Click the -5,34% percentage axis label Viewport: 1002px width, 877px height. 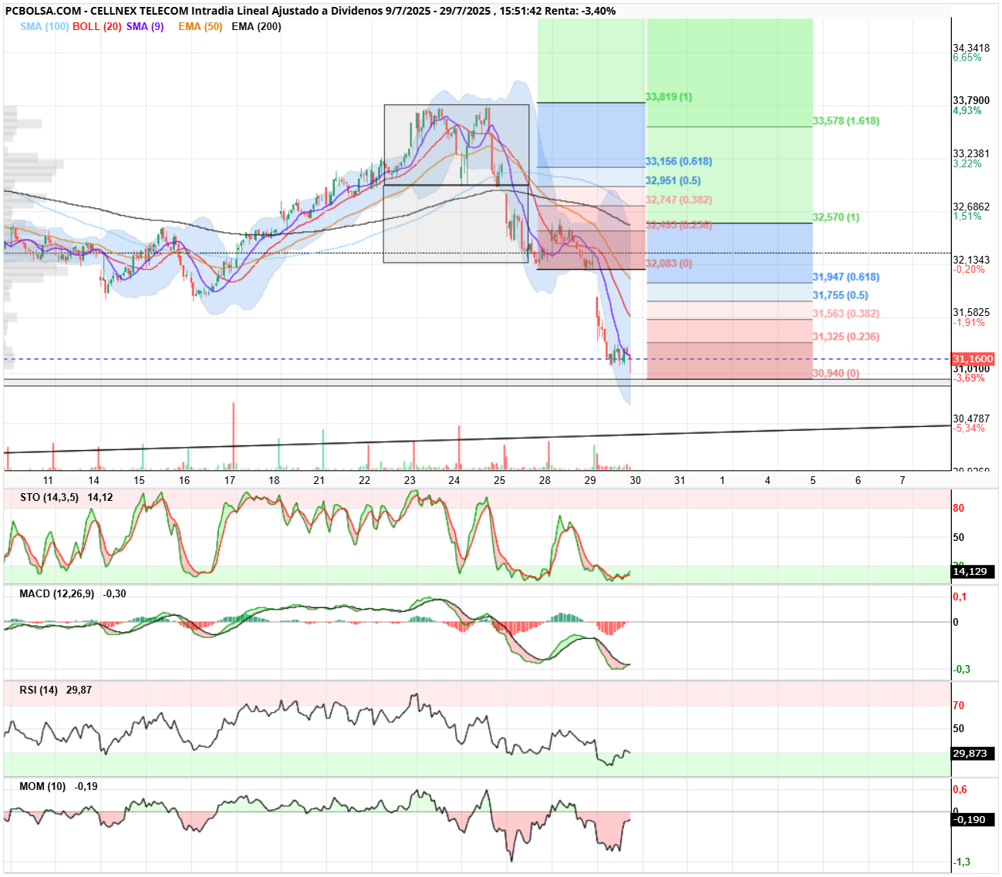click(969, 428)
